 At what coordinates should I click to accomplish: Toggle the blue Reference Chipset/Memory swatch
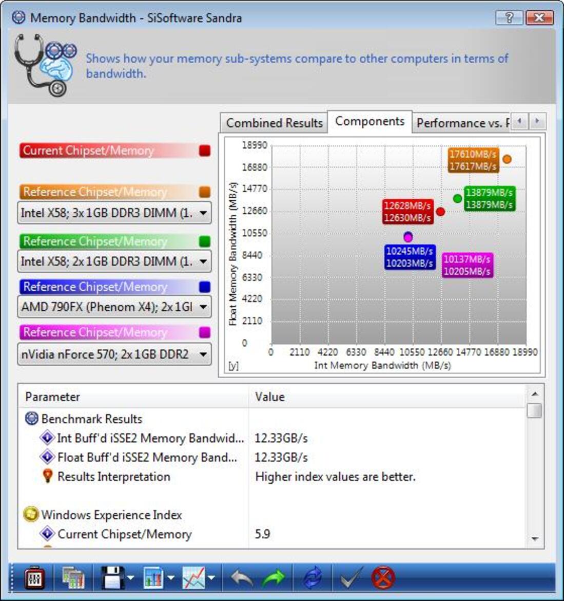click(205, 287)
